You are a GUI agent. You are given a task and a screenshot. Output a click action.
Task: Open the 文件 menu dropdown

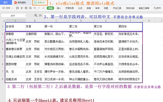pos(8,8)
